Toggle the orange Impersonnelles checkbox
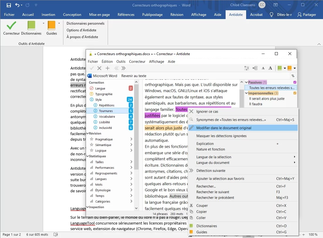323x238 pixels. point(295,93)
